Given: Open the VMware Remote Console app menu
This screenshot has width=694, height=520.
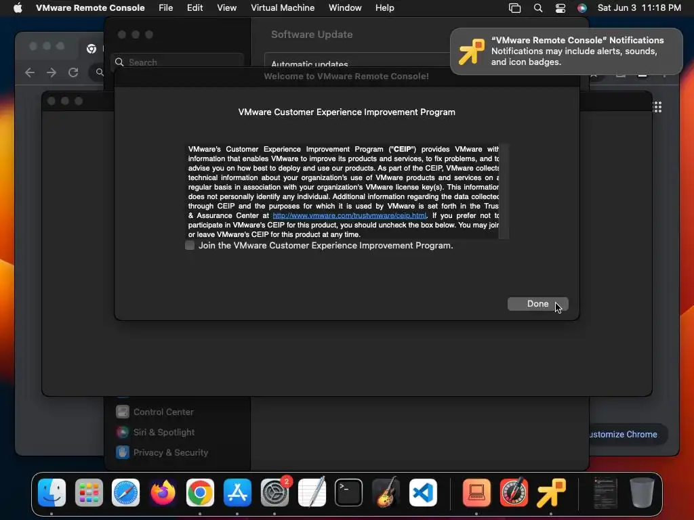Looking at the screenshot, I should coord(90,7).
